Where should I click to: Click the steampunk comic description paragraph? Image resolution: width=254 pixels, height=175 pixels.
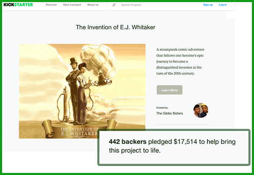pyautogui.click(x=180, y=61)
